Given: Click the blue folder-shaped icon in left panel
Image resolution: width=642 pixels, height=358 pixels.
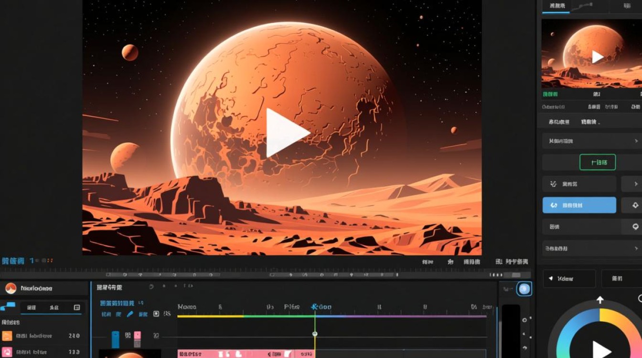Looking at the screenshot, I should click(x=8, y=306).
